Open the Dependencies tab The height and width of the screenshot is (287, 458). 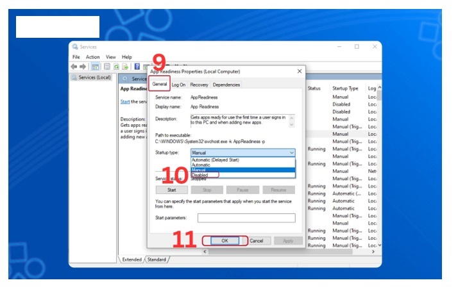(x=226, y=85)
